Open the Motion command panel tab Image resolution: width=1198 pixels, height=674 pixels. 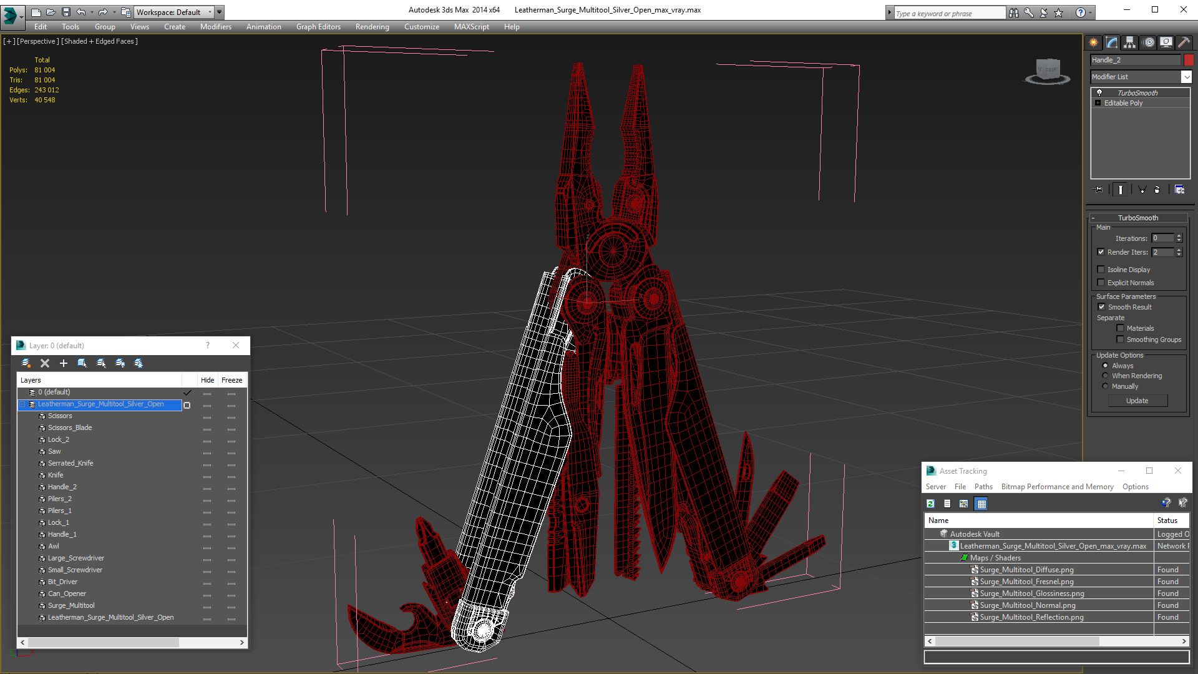click(x=1148, y=42)
